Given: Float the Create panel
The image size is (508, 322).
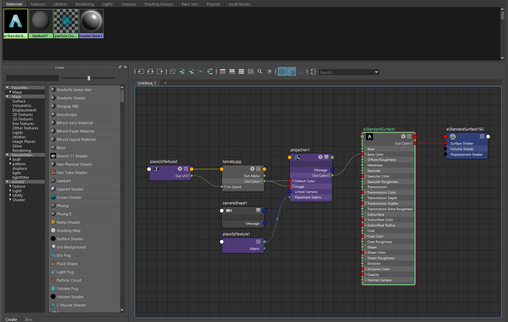Looking at the screenshot, I should pyautogui.click(x=120, y=67).
